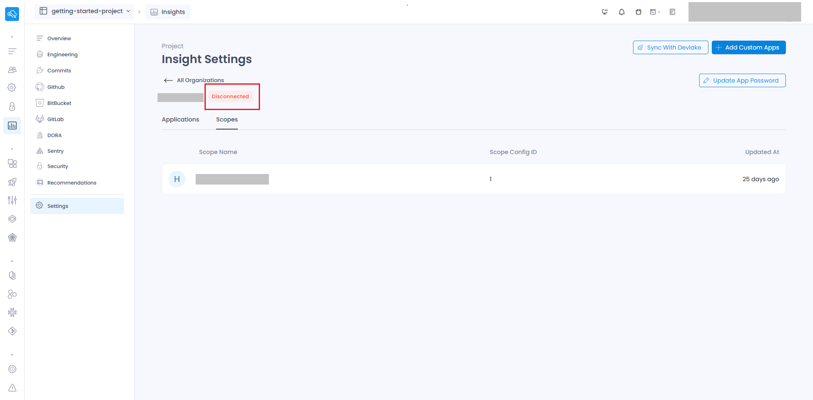Click the cloud logo icon at top-left

[x=12, y=14]
